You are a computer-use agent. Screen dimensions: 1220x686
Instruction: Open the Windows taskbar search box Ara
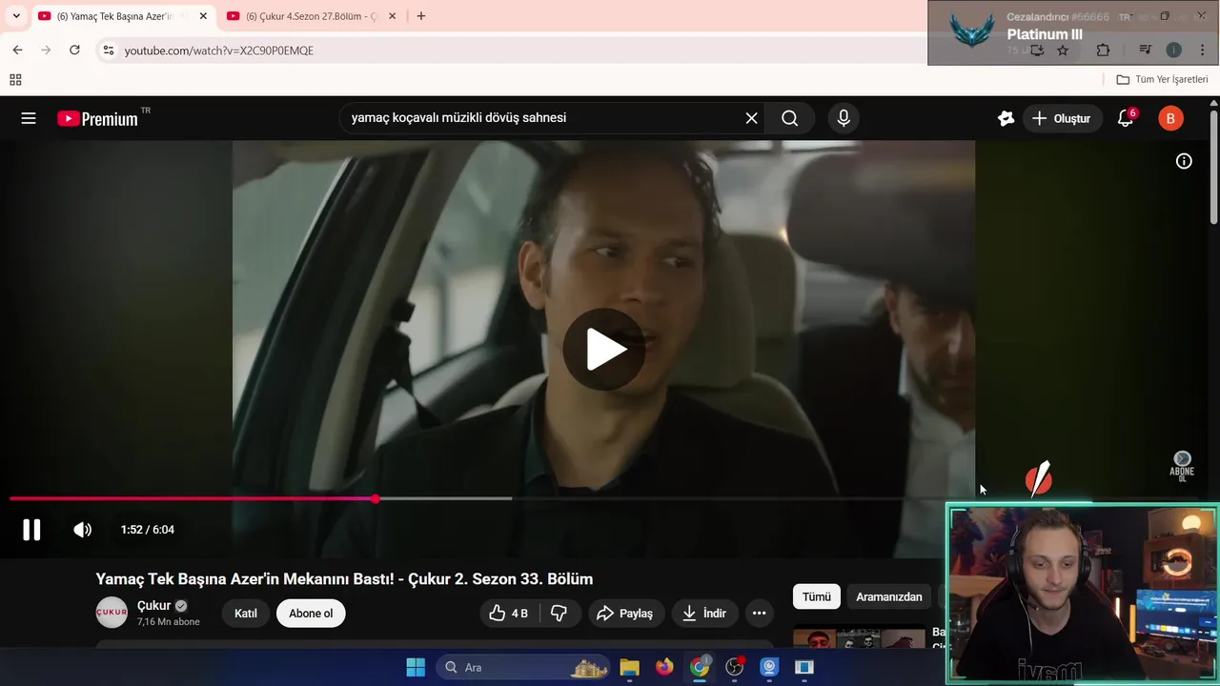523,667
